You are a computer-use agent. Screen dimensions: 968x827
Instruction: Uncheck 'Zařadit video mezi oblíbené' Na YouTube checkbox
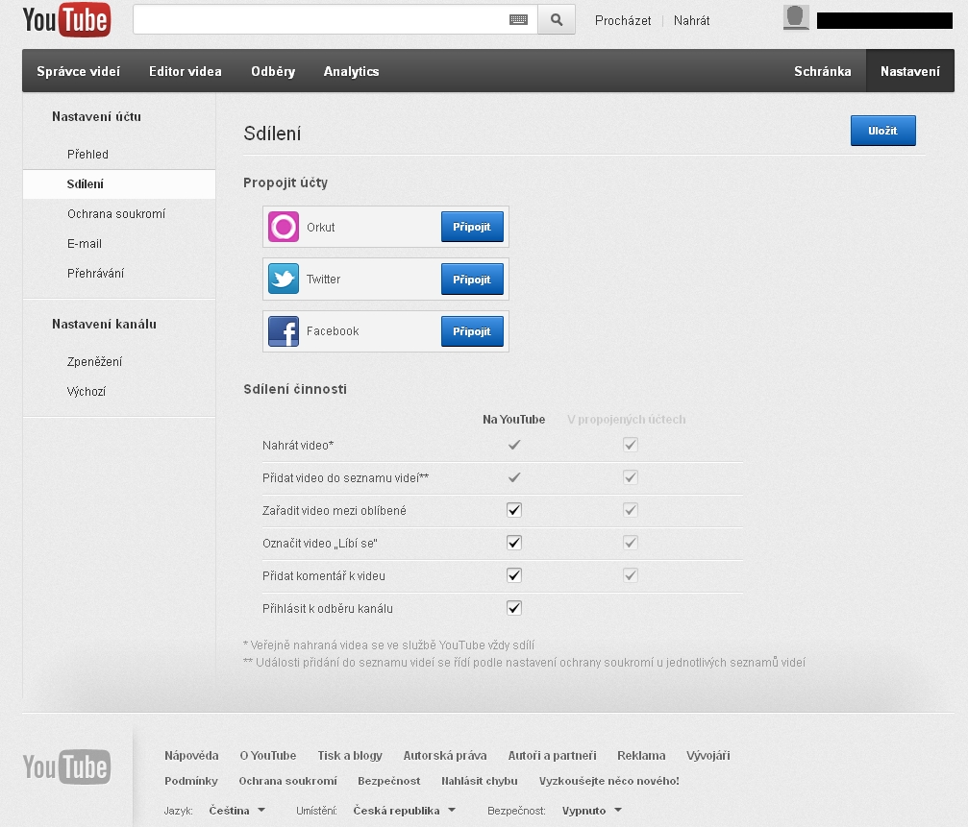tap(514, 510)
